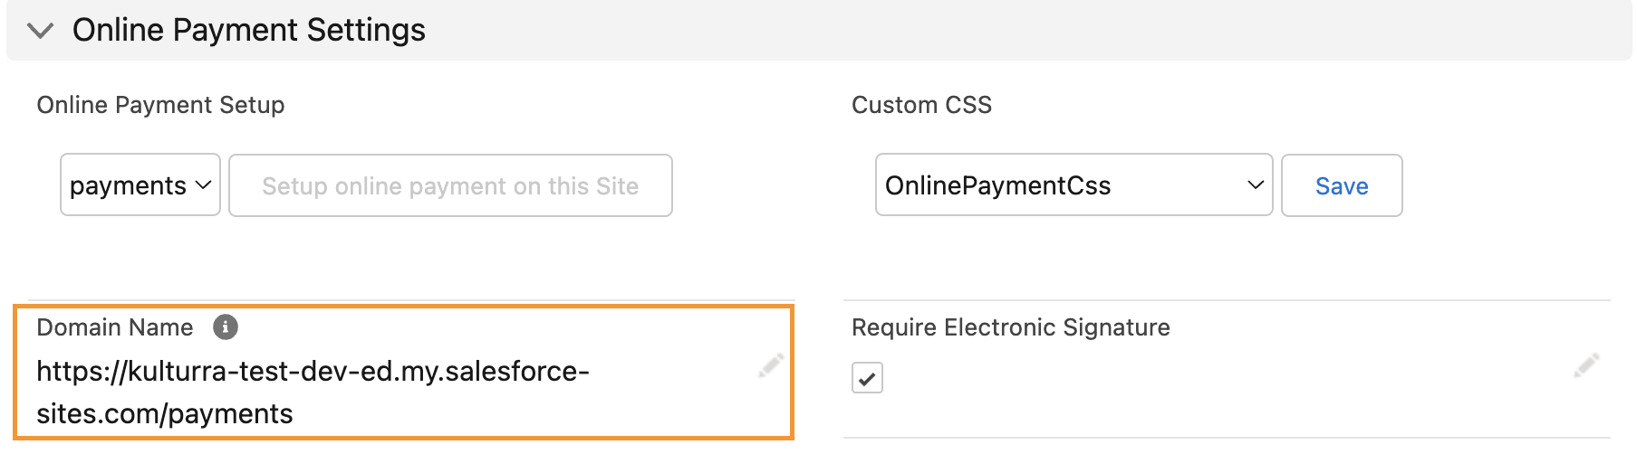
Task: Click the Domain Name field label
Action: coord(115,327)
